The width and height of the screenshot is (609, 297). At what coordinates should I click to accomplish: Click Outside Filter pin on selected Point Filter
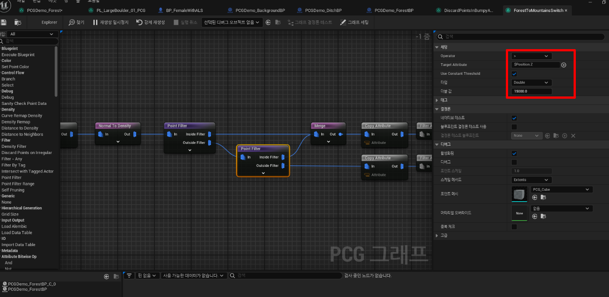[283, 166]
